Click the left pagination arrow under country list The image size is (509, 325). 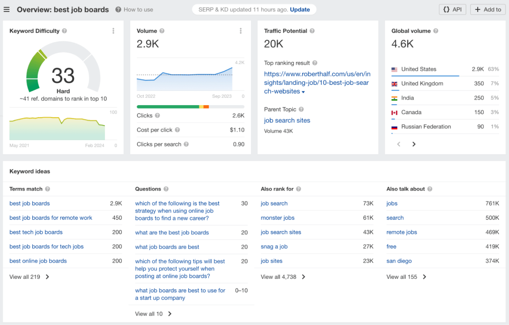tap(399, 144)
